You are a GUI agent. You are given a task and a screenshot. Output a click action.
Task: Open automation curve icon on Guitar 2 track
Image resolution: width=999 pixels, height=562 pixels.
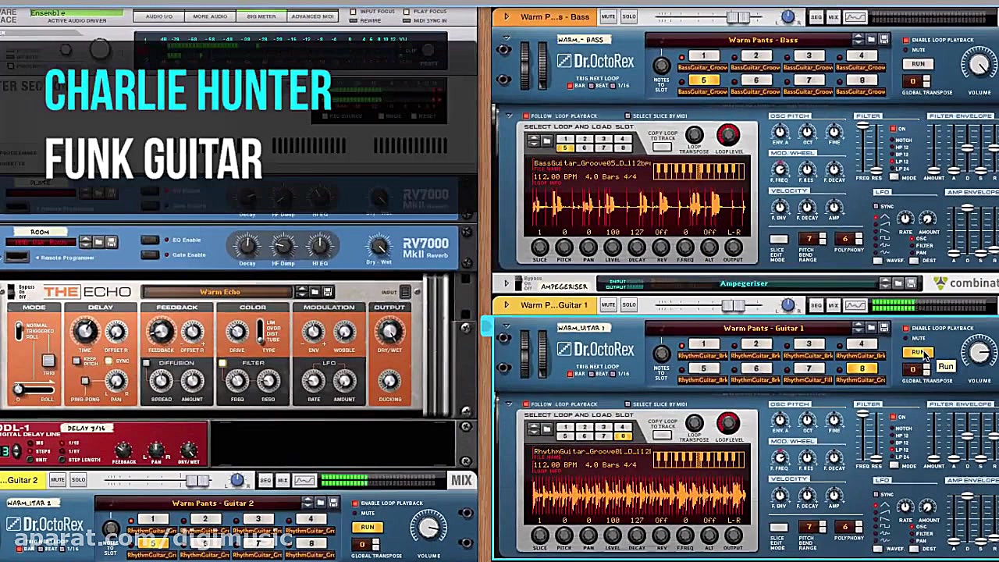point(304,480)
